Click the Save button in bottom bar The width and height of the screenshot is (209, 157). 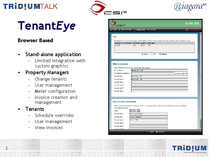[150, 132]
